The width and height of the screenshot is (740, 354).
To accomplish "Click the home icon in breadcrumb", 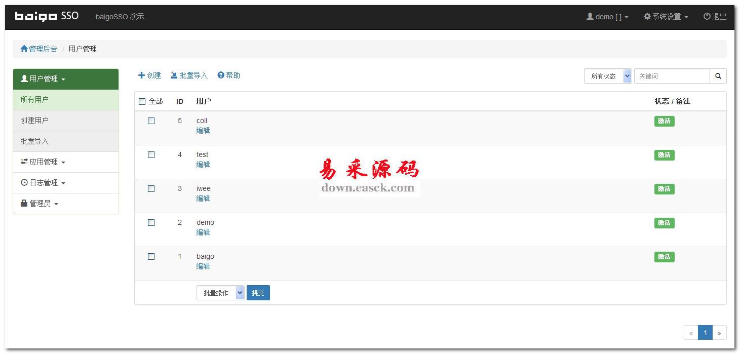I will point(24,49).
